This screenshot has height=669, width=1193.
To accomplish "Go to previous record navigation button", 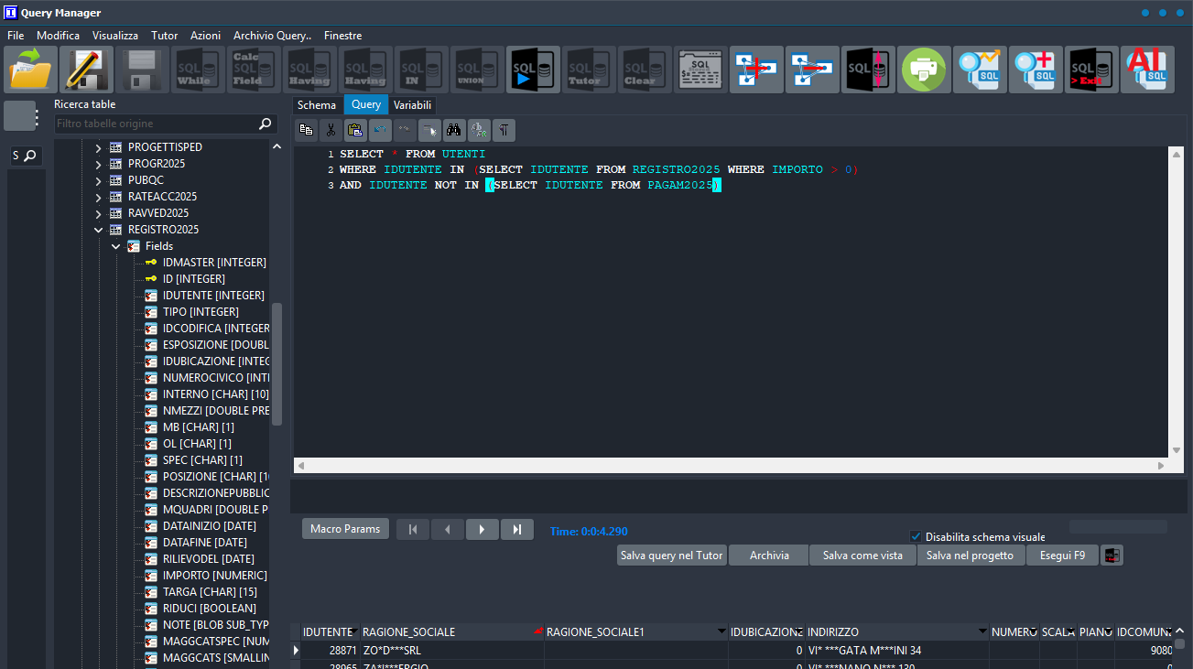I will pyautogui.click(x=447, y=529).
